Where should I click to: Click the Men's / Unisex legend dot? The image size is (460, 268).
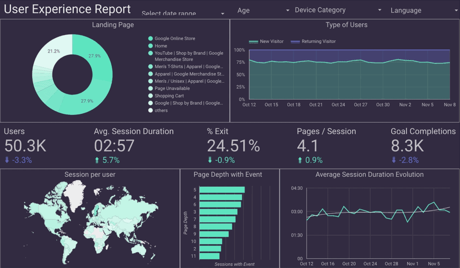[150, 81]
